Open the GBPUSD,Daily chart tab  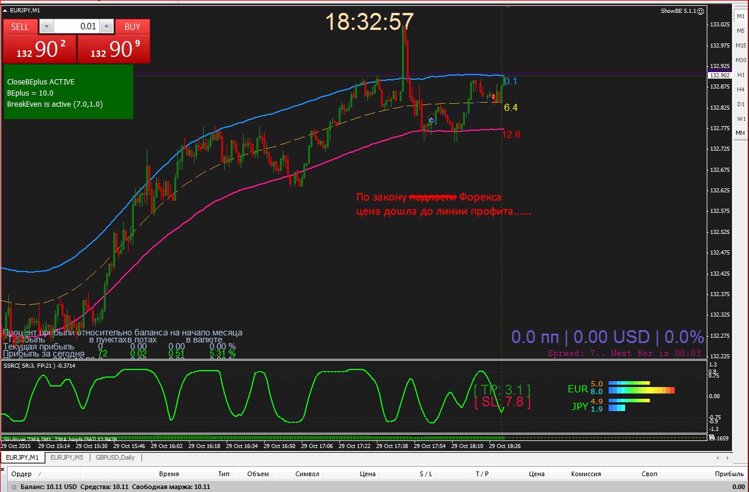[115, 457]
